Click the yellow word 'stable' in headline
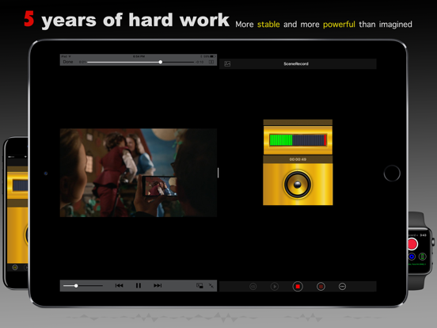 coord(268,25)
